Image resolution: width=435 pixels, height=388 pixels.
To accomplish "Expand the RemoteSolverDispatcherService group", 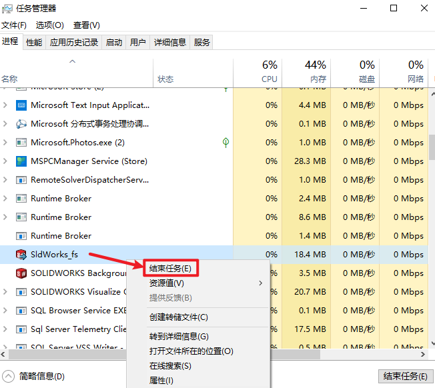I will [x=5, y=179].
